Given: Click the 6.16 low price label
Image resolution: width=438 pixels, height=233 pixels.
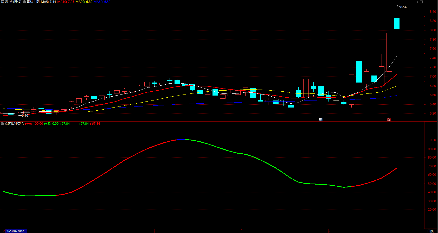Looking at the screenshot, I should point(25,116).
